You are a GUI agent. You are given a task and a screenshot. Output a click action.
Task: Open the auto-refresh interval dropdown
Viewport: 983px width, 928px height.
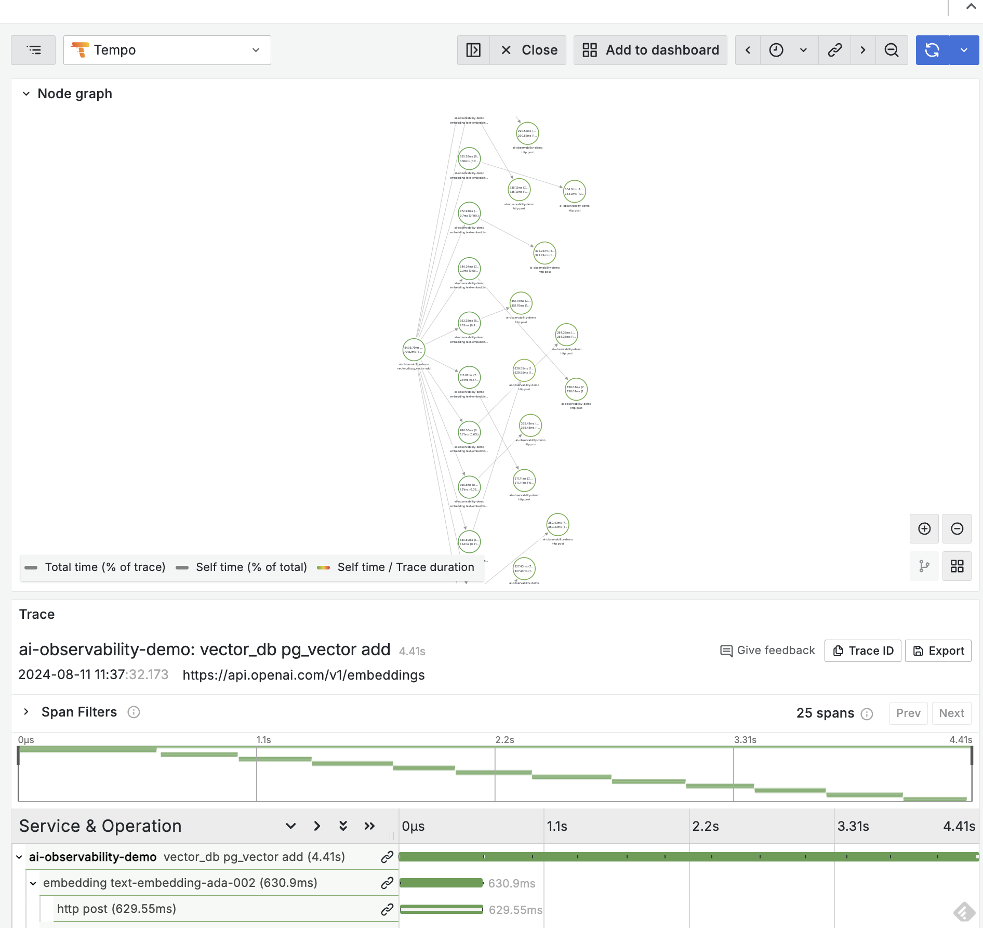click(x=964, y=50)
